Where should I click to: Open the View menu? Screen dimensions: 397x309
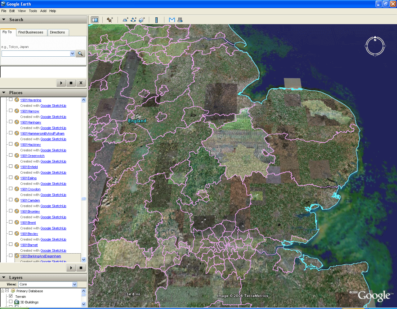[22, 11]
